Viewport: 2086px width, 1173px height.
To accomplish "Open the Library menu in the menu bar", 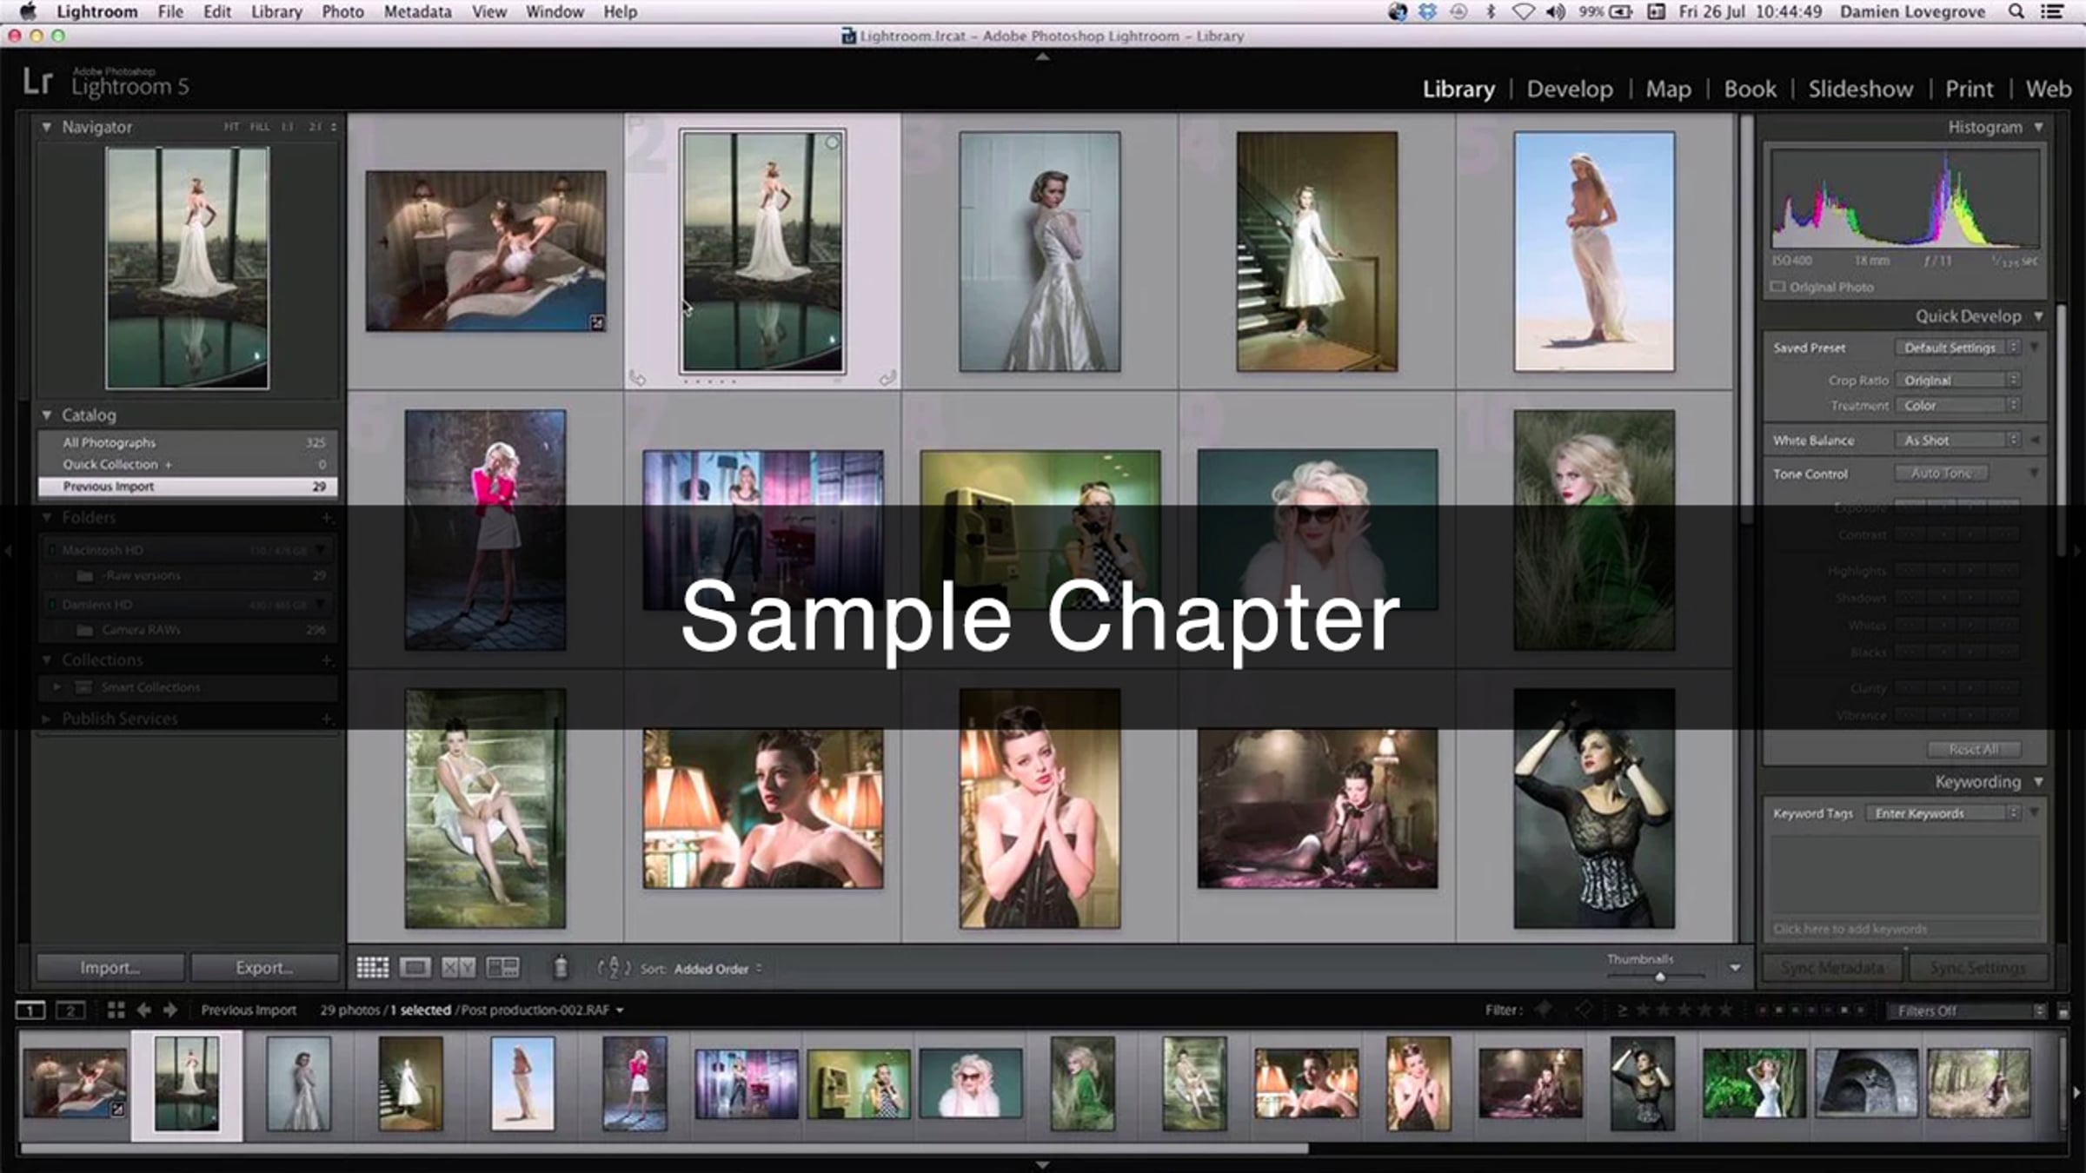I will [x=276, y=12].
